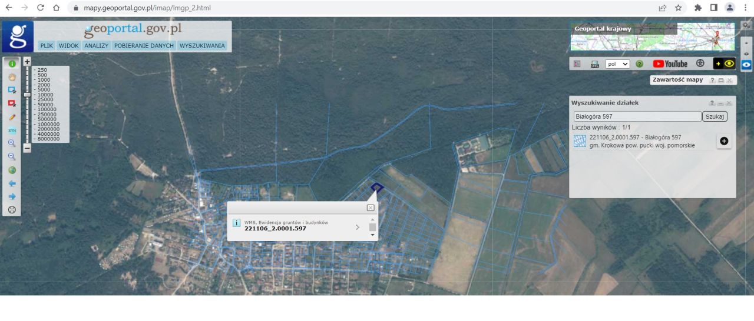Image resolution: width=754 pixels, height=321 pixels.
Task: Choose the blue rectangle selection tool
Action: 12,90
